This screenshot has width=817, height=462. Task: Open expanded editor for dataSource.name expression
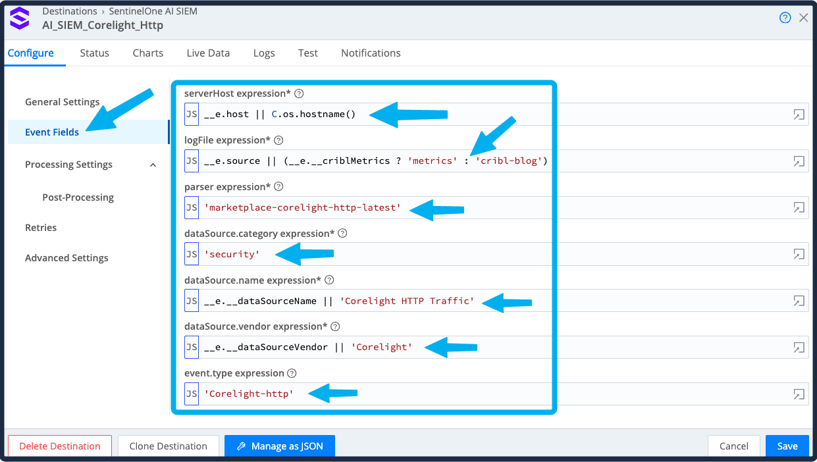coord(799,301)
